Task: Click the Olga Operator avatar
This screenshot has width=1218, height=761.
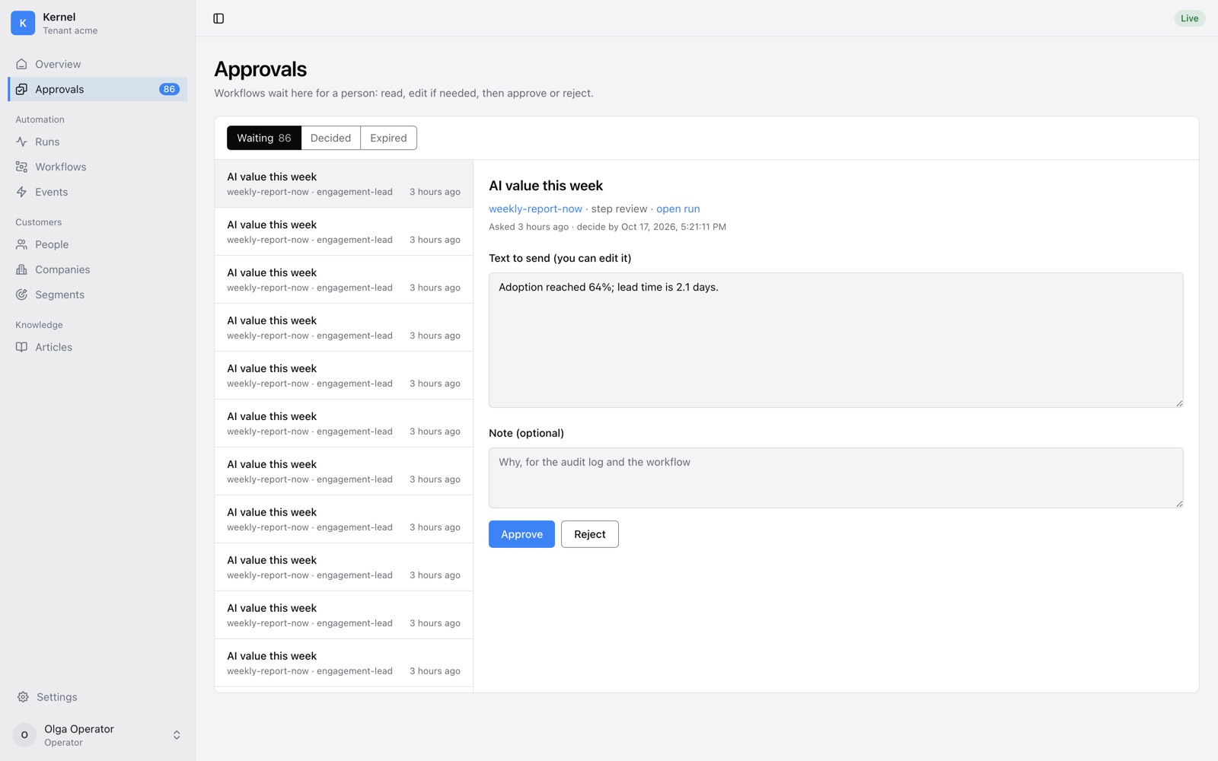Action: (24, 735)
